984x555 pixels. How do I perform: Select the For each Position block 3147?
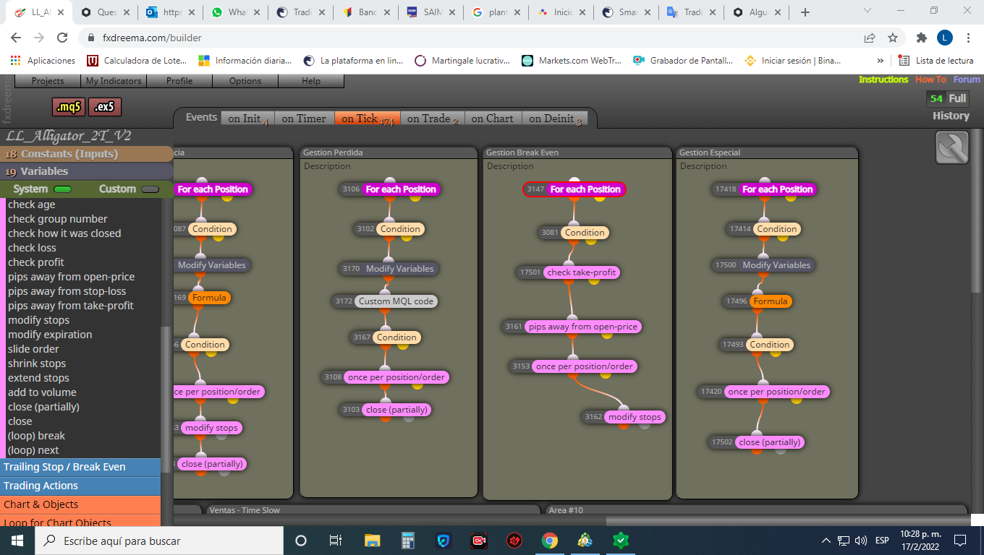(x=574, y=189)
